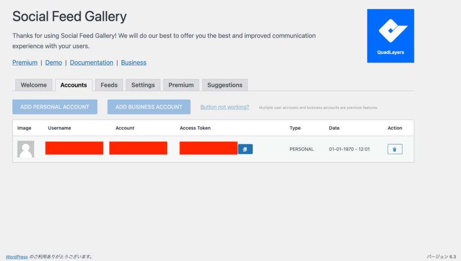Switch to the Feeds tab
The image size is (461, 261).
point(109,85)
